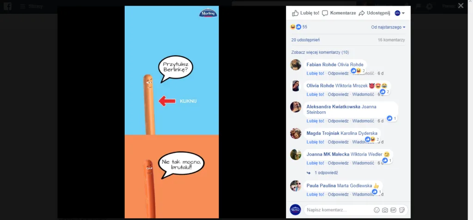The image size is (473, 220).
Task: Like Aleksandra Kwiatkowska's comment
Action: 315,121
